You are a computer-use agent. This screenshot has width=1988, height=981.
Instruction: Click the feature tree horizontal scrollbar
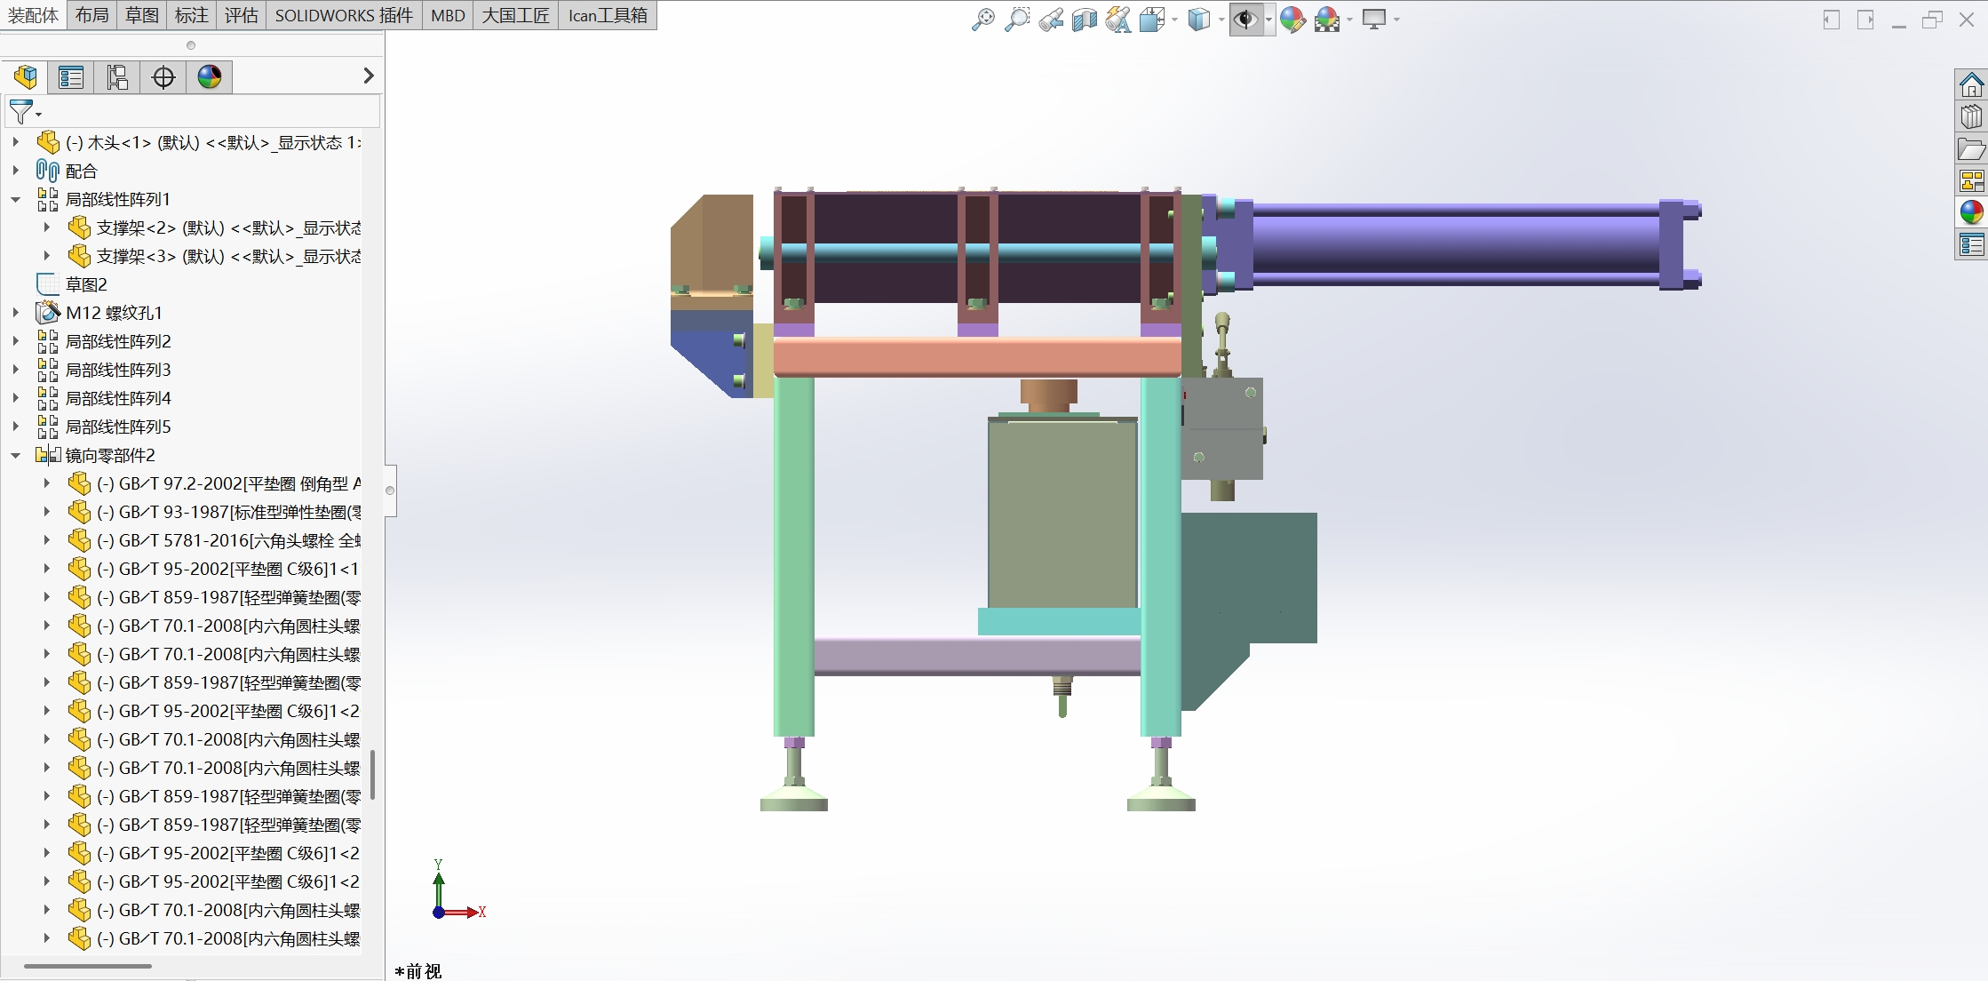pyautogui.click(x=88, y=966)
